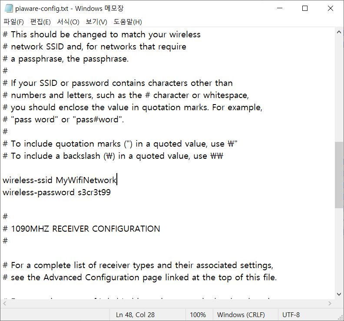Place cursor in 'wireless-ssid MyWifiNetwork' line

click(x=60, y=180)
